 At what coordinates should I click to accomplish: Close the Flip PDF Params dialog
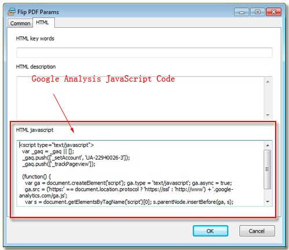(273, 12)
